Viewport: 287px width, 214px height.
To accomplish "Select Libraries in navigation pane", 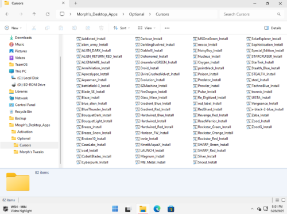I will pos(21,92).
